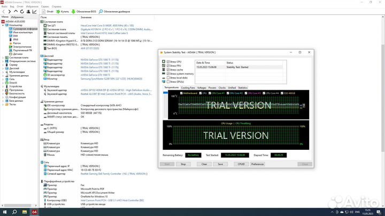Click Stop button in Stability Test
The width and height of the screenshot is (385, 216).
pos(183,164)
